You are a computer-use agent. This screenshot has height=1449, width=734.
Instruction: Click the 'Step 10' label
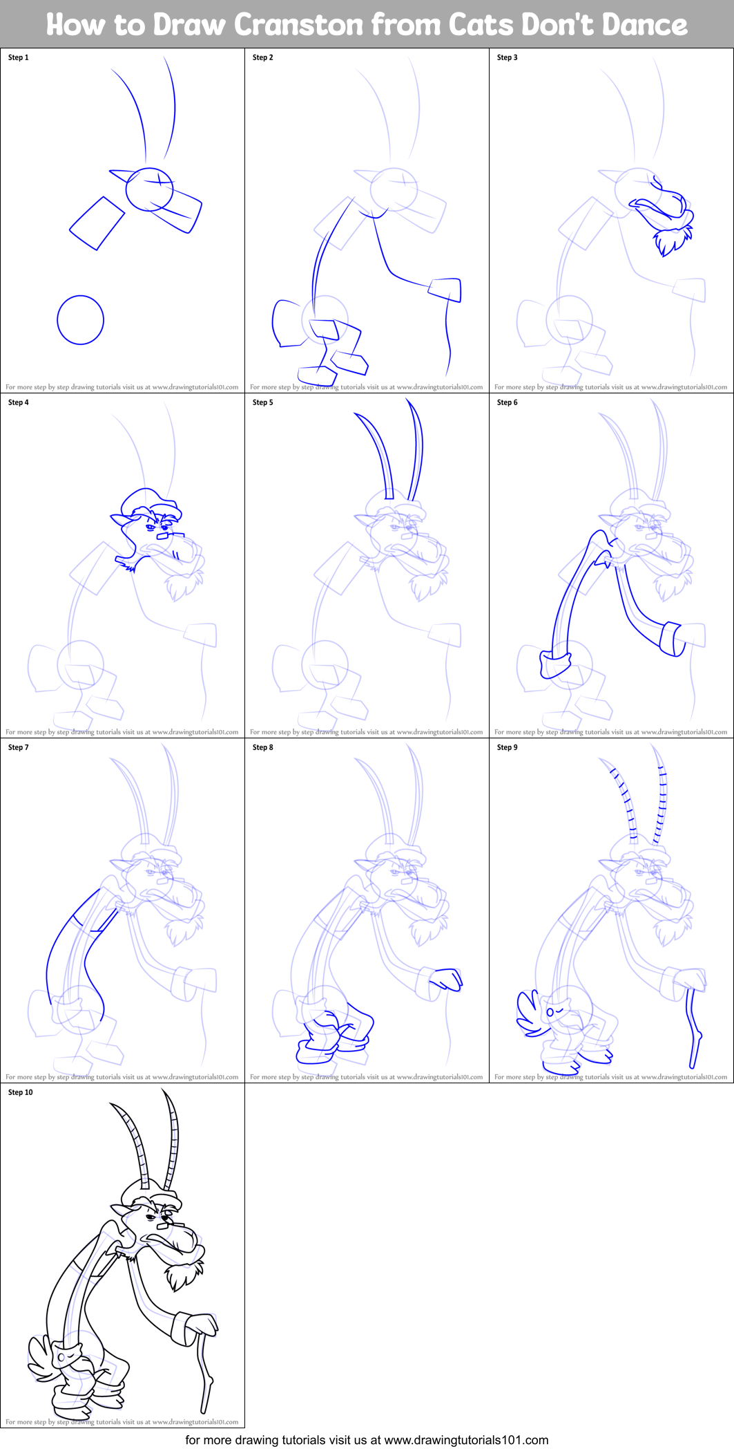click(x=21, y=1092)
